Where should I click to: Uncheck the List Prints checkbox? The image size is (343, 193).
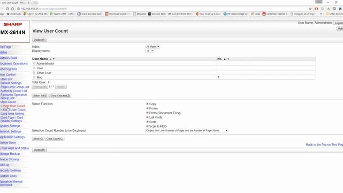[147, 117]
